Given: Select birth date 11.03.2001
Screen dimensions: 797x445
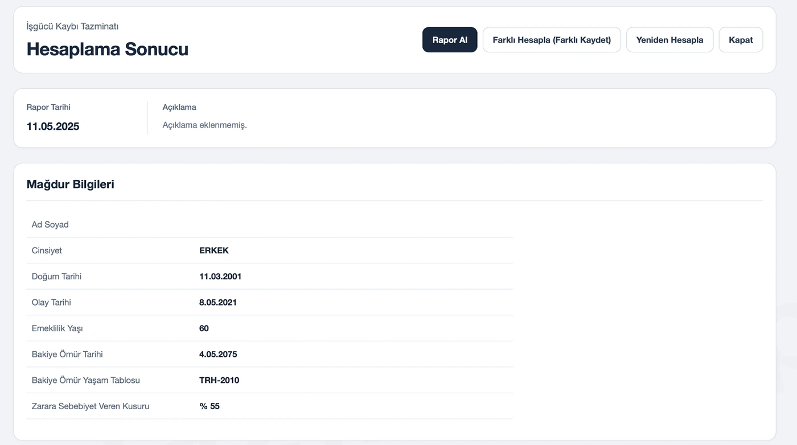Looking at the screenshot, I should 220,277.
